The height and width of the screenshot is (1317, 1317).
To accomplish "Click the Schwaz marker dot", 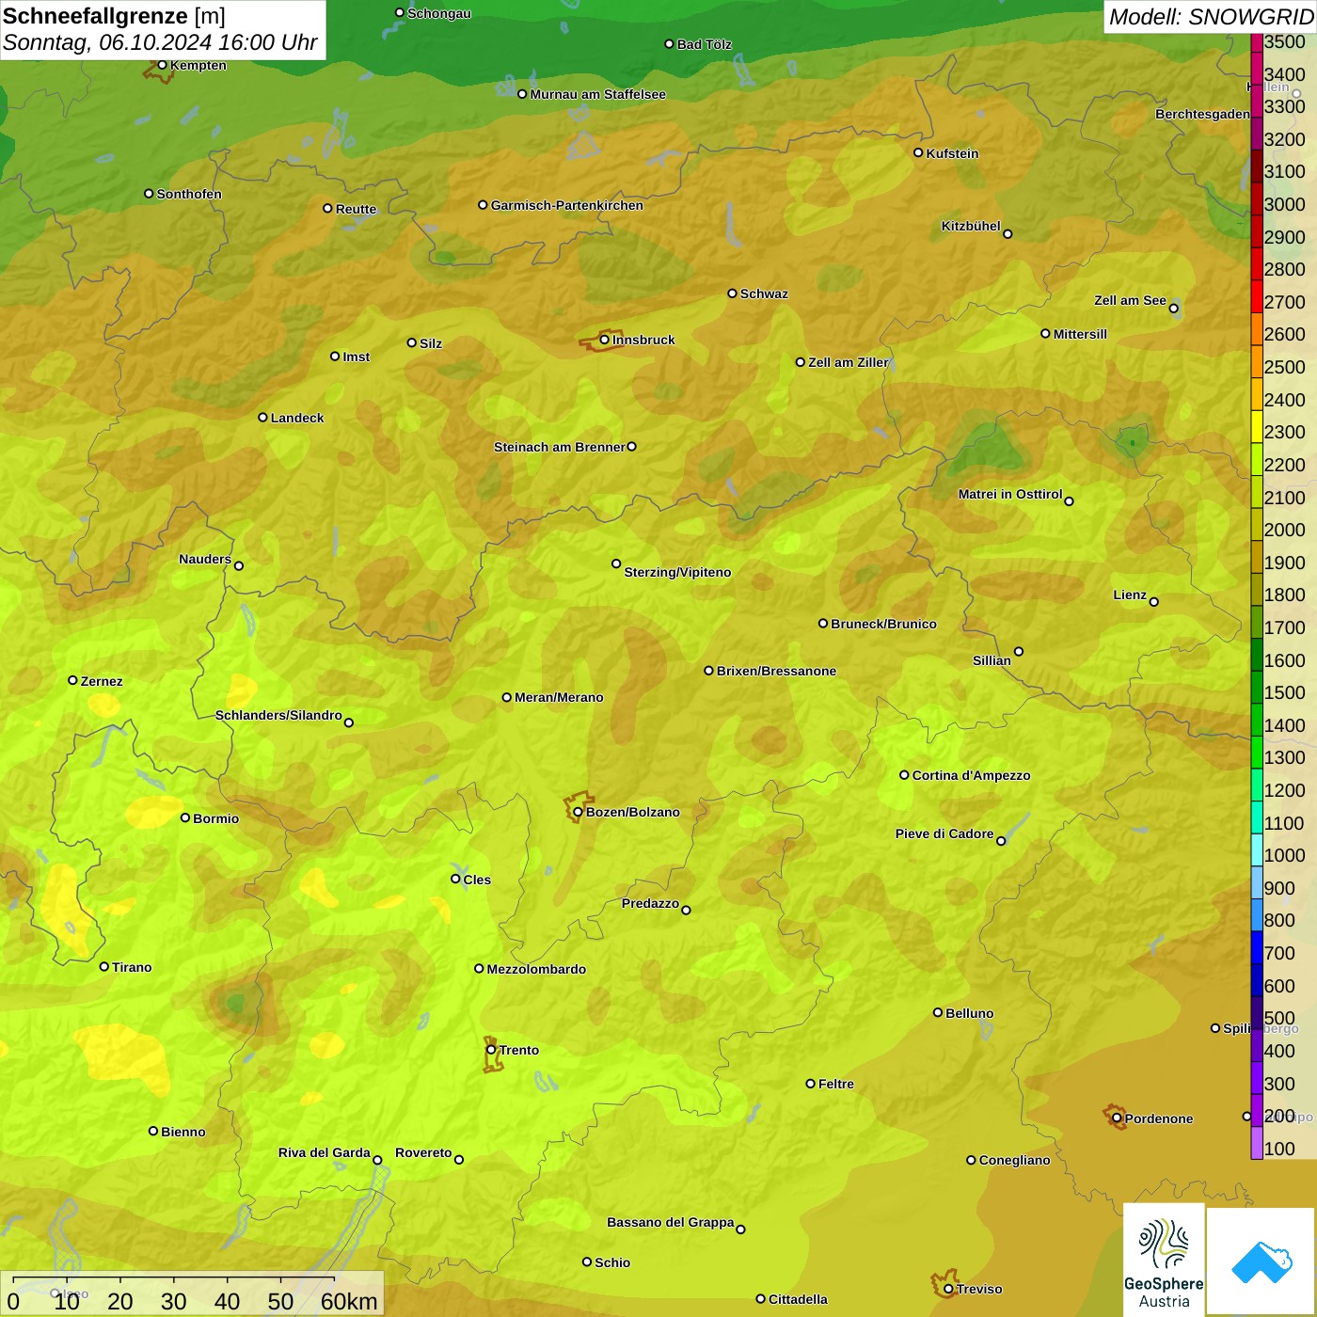I will coord(732,293).
